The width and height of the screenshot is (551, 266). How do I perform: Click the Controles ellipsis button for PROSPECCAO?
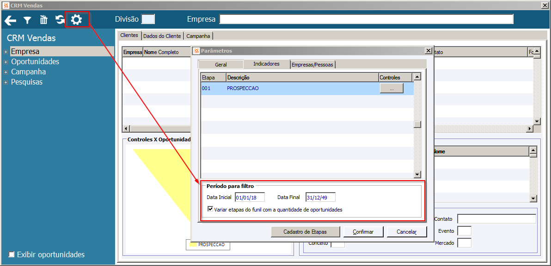(392, 88)
